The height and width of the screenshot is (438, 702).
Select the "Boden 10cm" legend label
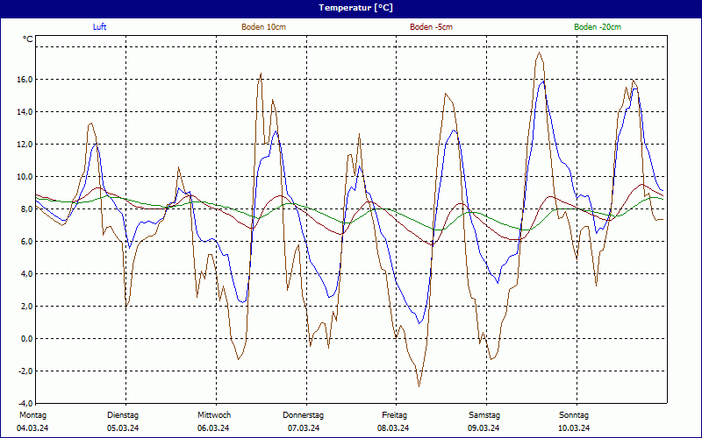click(x=264, y=27)
